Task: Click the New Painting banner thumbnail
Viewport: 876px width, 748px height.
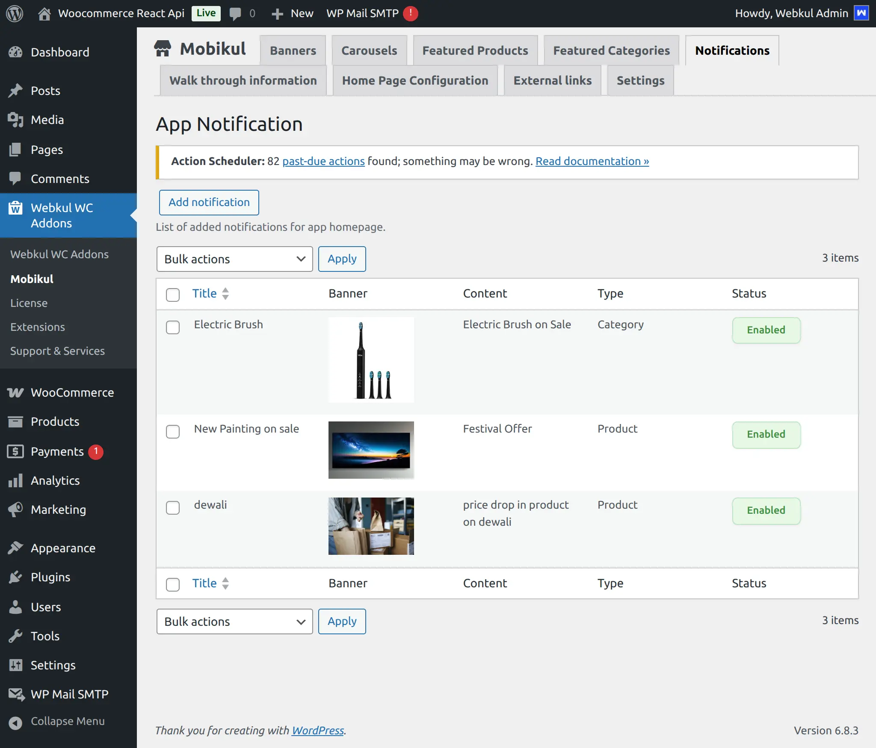Action: (370, 450)
